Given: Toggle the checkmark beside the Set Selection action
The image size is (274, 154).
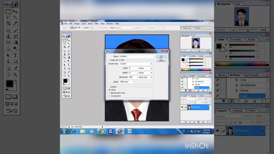Looking at the screenshot, I should click(x=182, y=82).
